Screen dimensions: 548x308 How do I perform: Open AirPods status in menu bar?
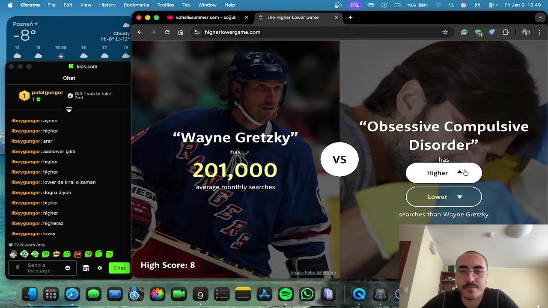point(371,5)
